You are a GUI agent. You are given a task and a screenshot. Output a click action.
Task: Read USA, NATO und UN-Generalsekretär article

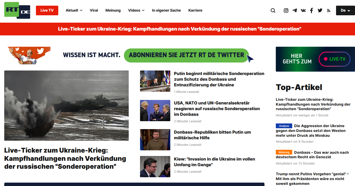point(217,109)
